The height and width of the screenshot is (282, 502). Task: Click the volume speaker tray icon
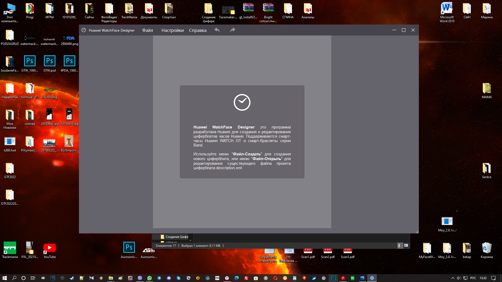(459, 278)
